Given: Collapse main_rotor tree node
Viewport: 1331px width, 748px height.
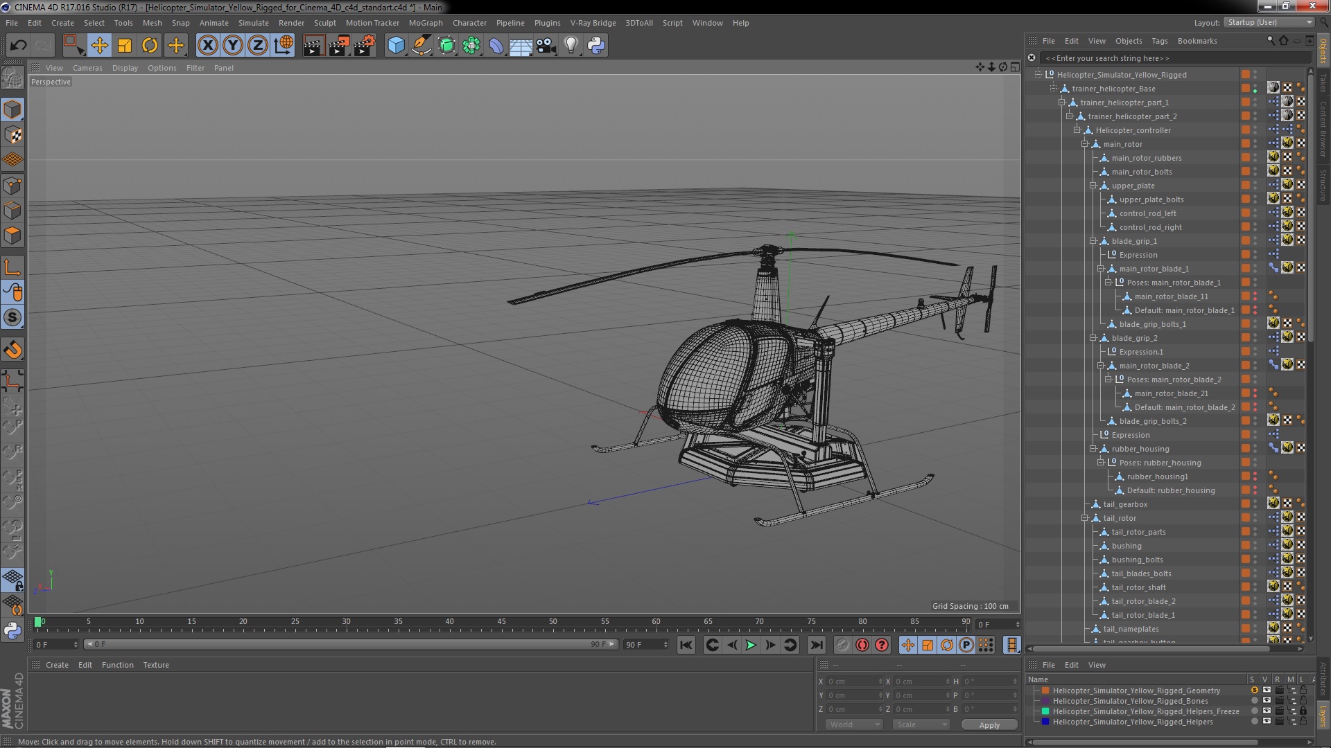Looking at the screenshot, I should click(x=1085, y=144).
